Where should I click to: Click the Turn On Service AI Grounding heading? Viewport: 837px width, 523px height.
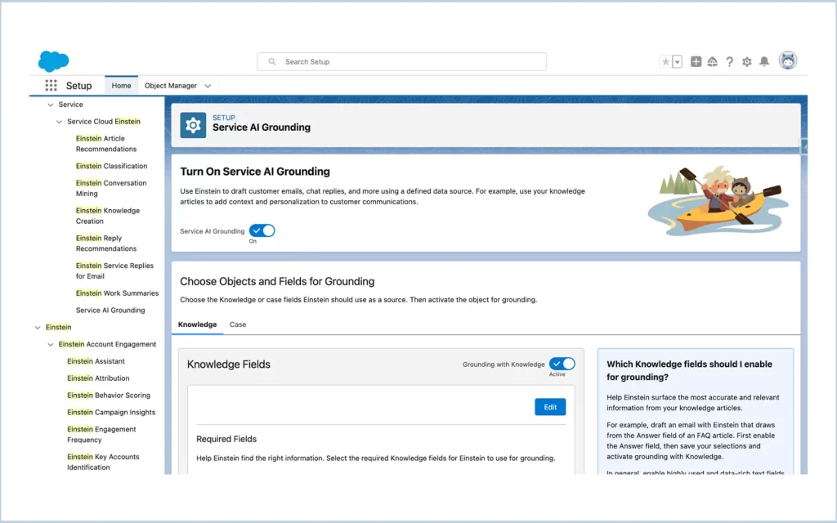coord(255,172)
